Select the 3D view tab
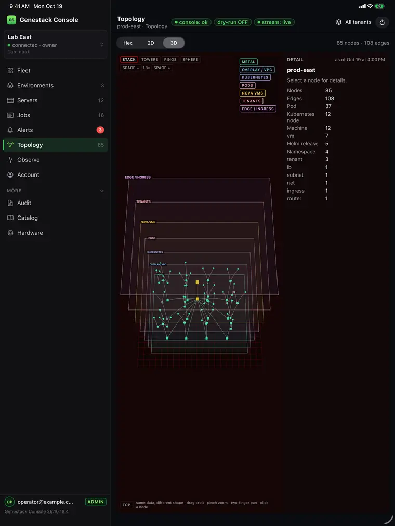The width and height of the screenshot is (395, 526). pos(174,43)
